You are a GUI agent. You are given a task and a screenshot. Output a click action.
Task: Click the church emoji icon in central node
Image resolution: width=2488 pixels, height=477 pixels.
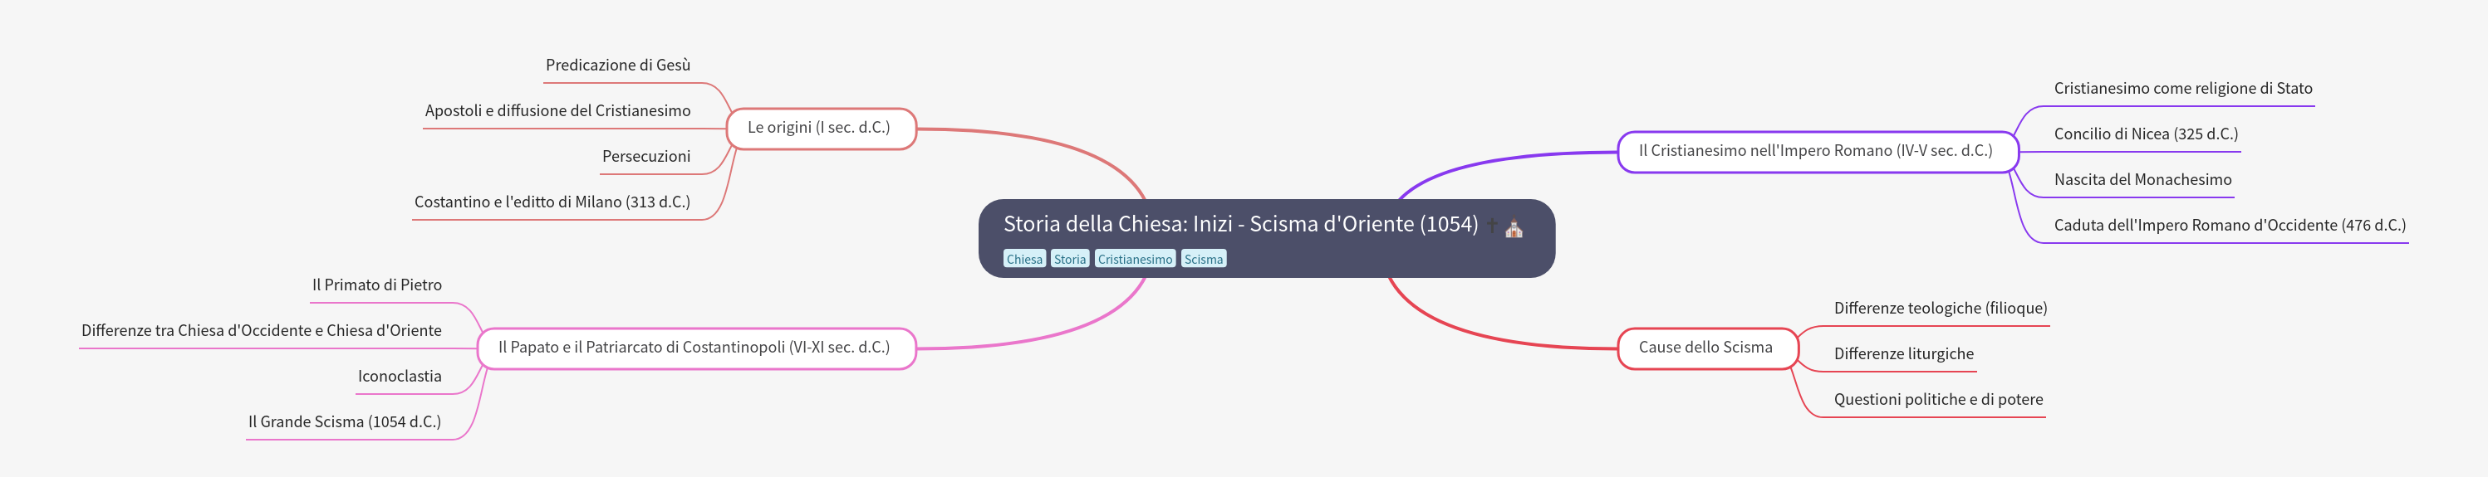(1514, 227)
